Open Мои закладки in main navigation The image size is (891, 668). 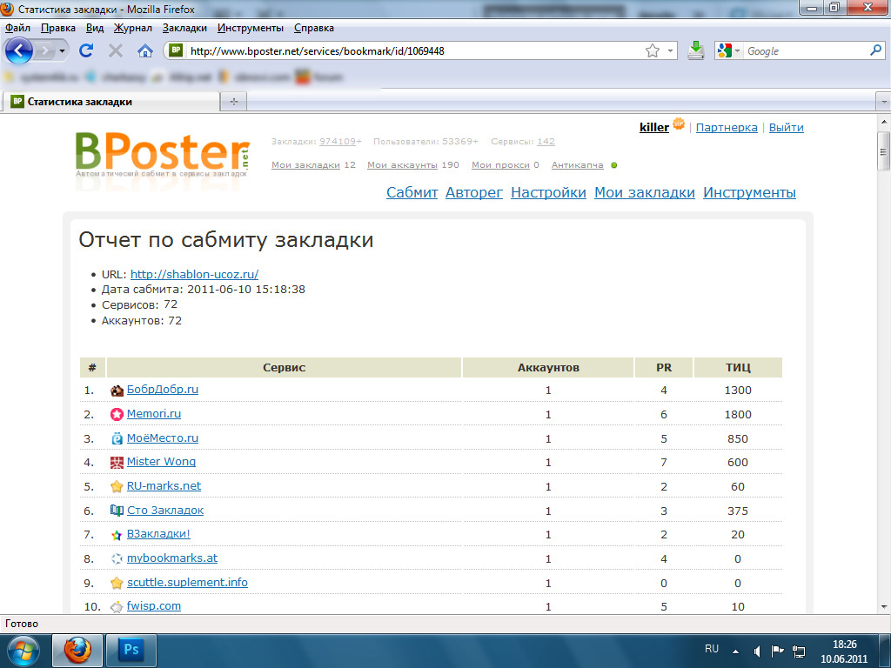coord(645,192)
